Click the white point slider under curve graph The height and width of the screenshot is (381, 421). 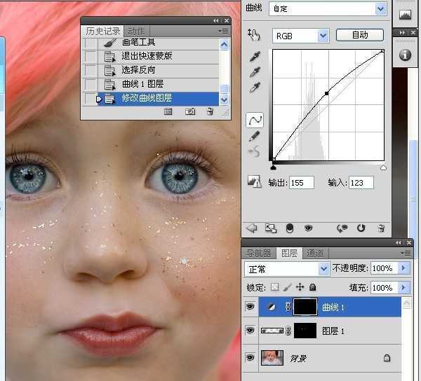click(383, 168)
